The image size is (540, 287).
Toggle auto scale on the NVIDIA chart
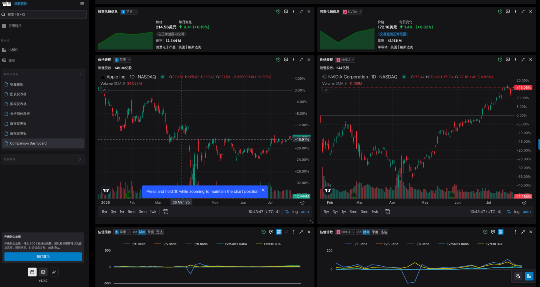tap(527, 212)
